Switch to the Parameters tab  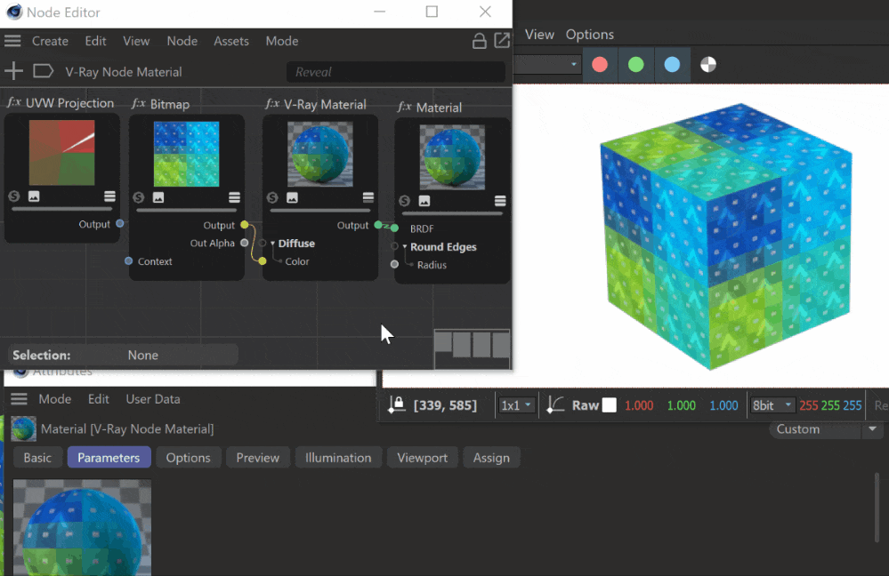109,458
